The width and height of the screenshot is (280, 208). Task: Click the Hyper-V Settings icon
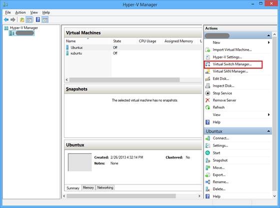point(207,57)
